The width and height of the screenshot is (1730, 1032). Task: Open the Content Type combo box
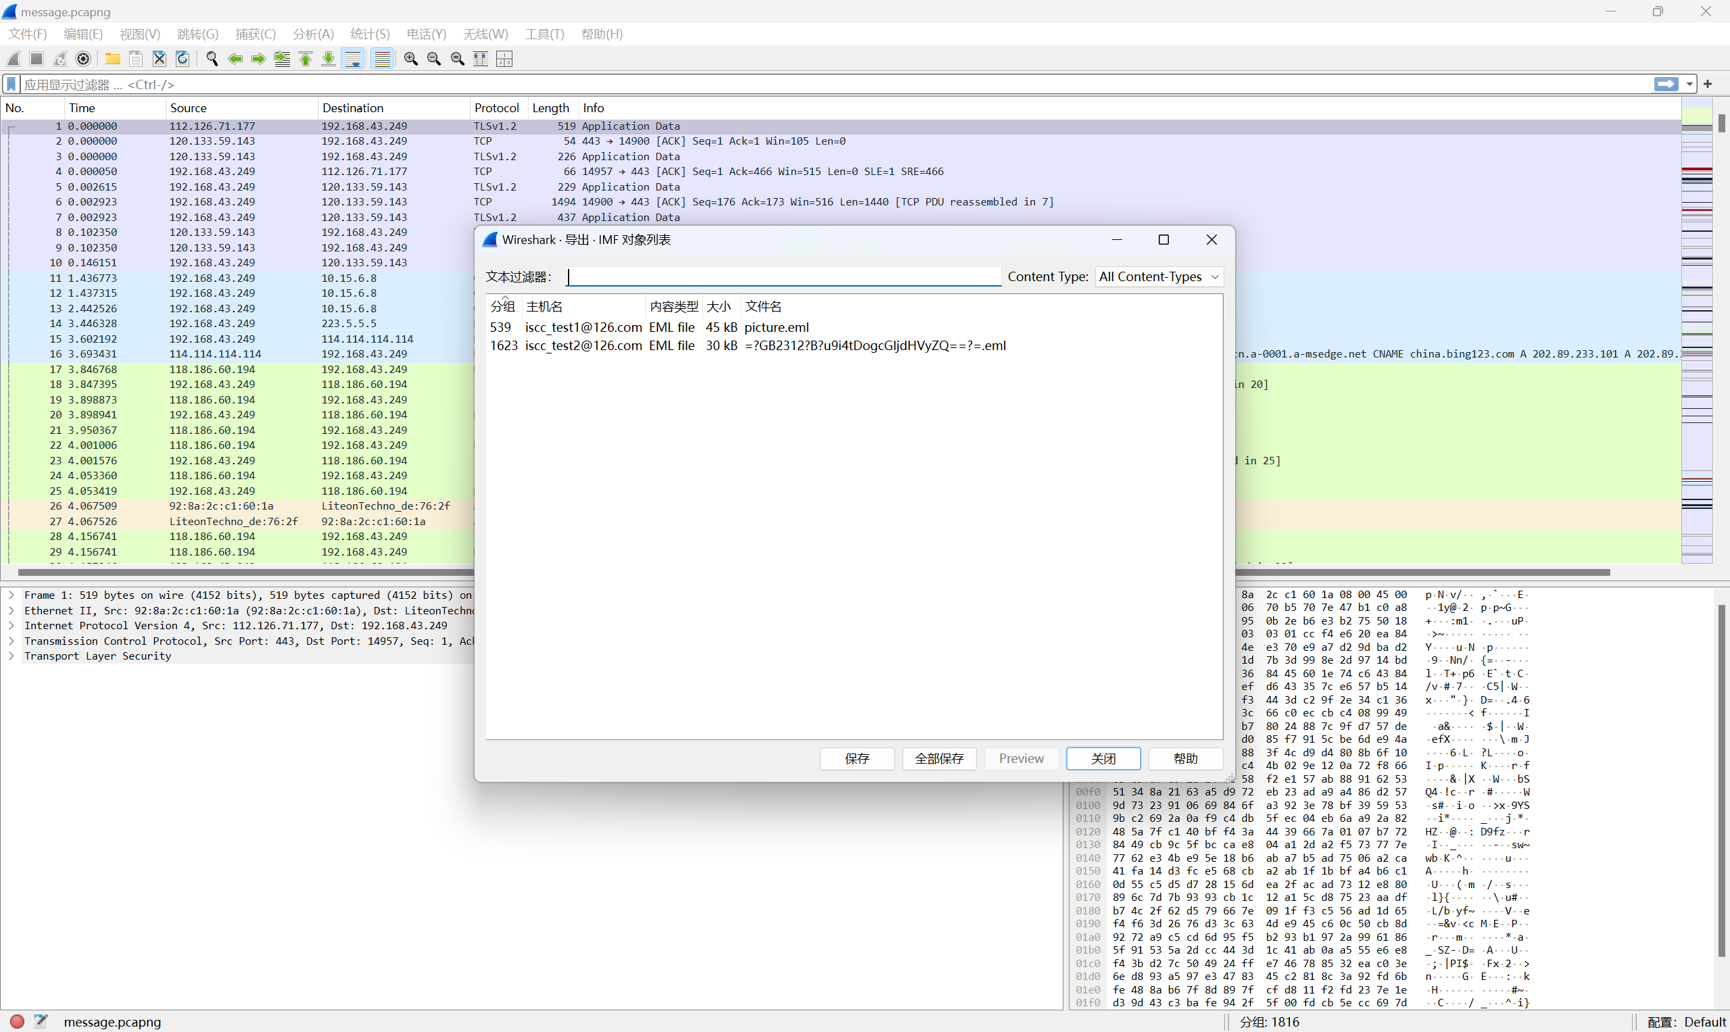(1159, 277)
